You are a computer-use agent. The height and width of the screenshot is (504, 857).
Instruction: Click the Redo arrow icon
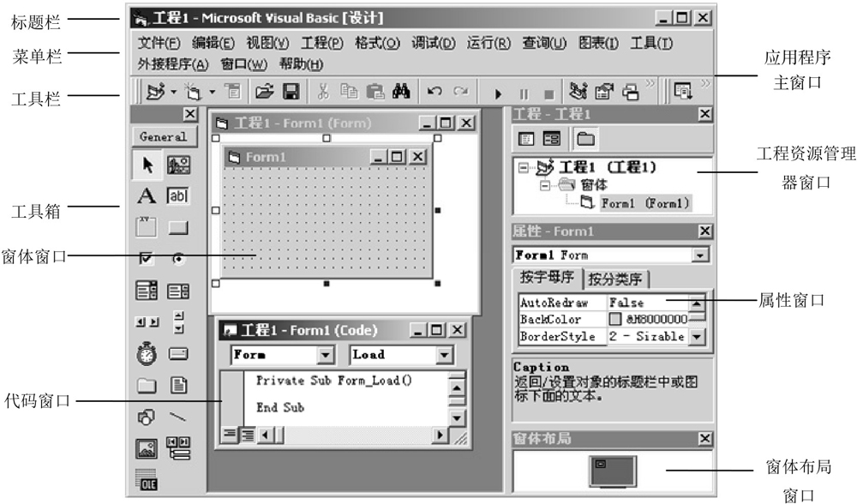tap(461, 92)
